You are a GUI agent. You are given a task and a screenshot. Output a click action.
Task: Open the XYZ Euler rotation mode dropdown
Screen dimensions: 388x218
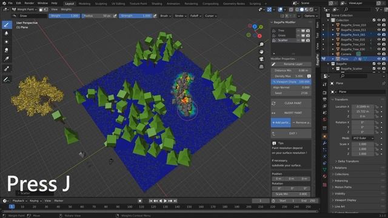tap(363, 138)
